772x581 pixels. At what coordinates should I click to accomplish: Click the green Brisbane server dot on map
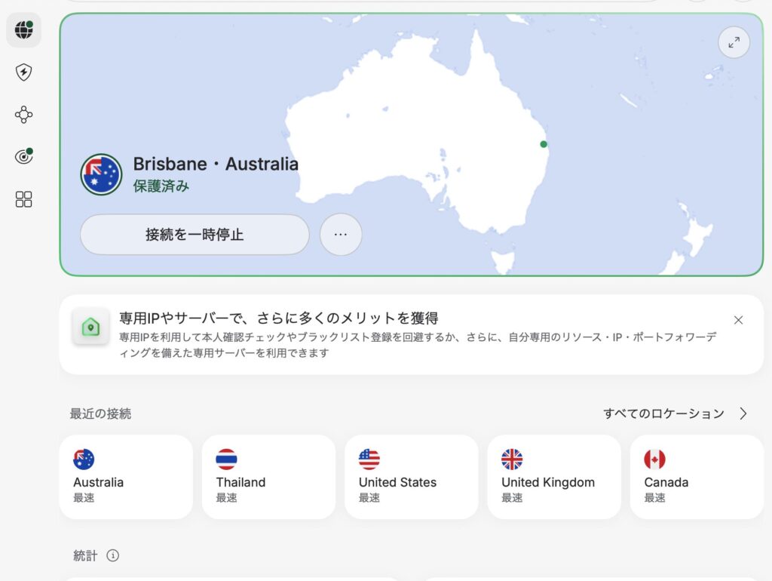544,144
